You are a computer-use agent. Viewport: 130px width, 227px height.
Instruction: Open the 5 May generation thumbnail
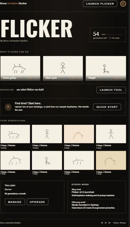[x=79, y=160]
